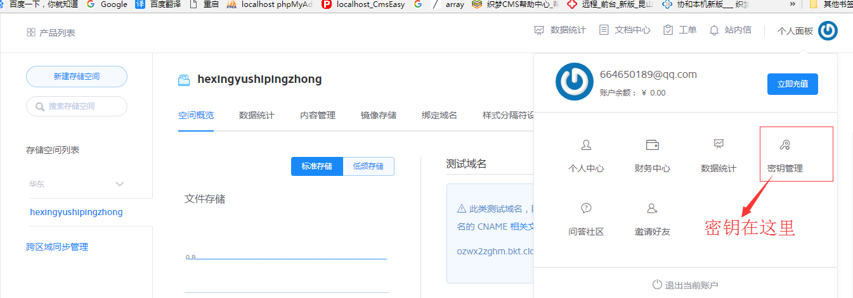Open 站内信 notification bell in header
The width and height of the screenshot is (853, 298).
coord(714,30)
